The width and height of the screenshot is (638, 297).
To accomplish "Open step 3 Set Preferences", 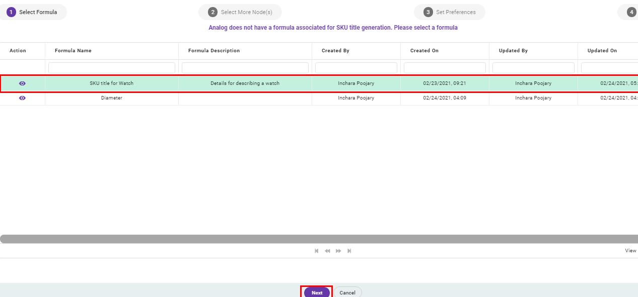I will 449,12.
